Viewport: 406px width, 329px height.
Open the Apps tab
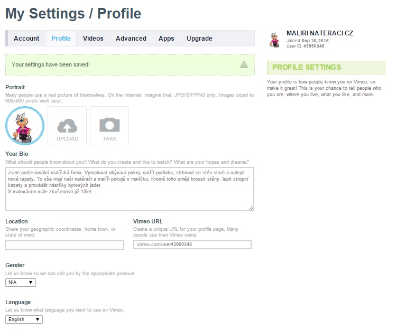(x=166, y=39)
